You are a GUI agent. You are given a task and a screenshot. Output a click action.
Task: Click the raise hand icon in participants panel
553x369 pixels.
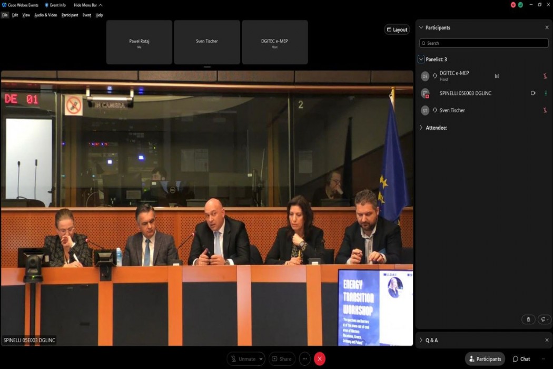click(528, 319)
